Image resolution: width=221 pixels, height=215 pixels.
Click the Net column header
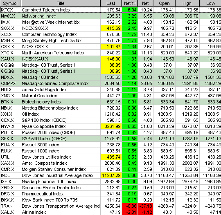point(145,3)
